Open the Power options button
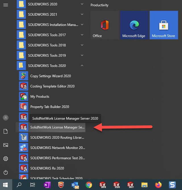The width and height of the screenshot is (182, 190). click(6, 172)
